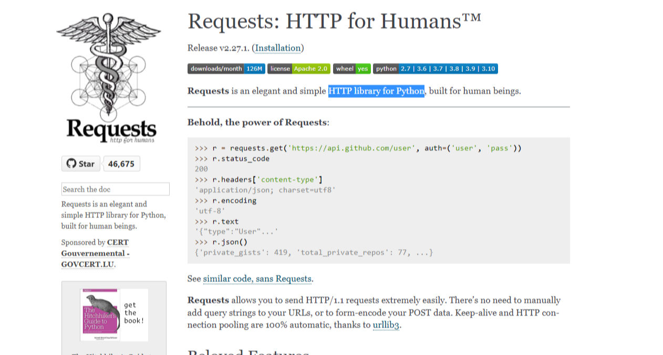Open the CERT Gouvernemental GOVCERT.LU sponsor link

96,253
